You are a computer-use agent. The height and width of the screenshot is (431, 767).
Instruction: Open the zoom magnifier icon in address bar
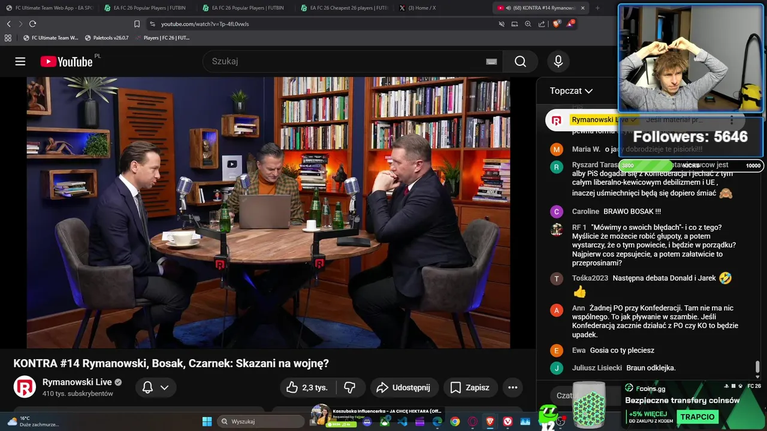coord(528,24)
